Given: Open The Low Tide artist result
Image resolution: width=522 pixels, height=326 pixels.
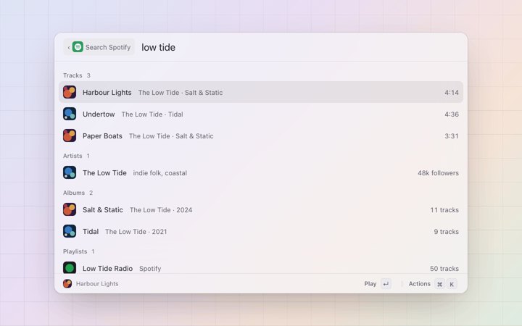Looking at the screenshot, I should 261,172.
